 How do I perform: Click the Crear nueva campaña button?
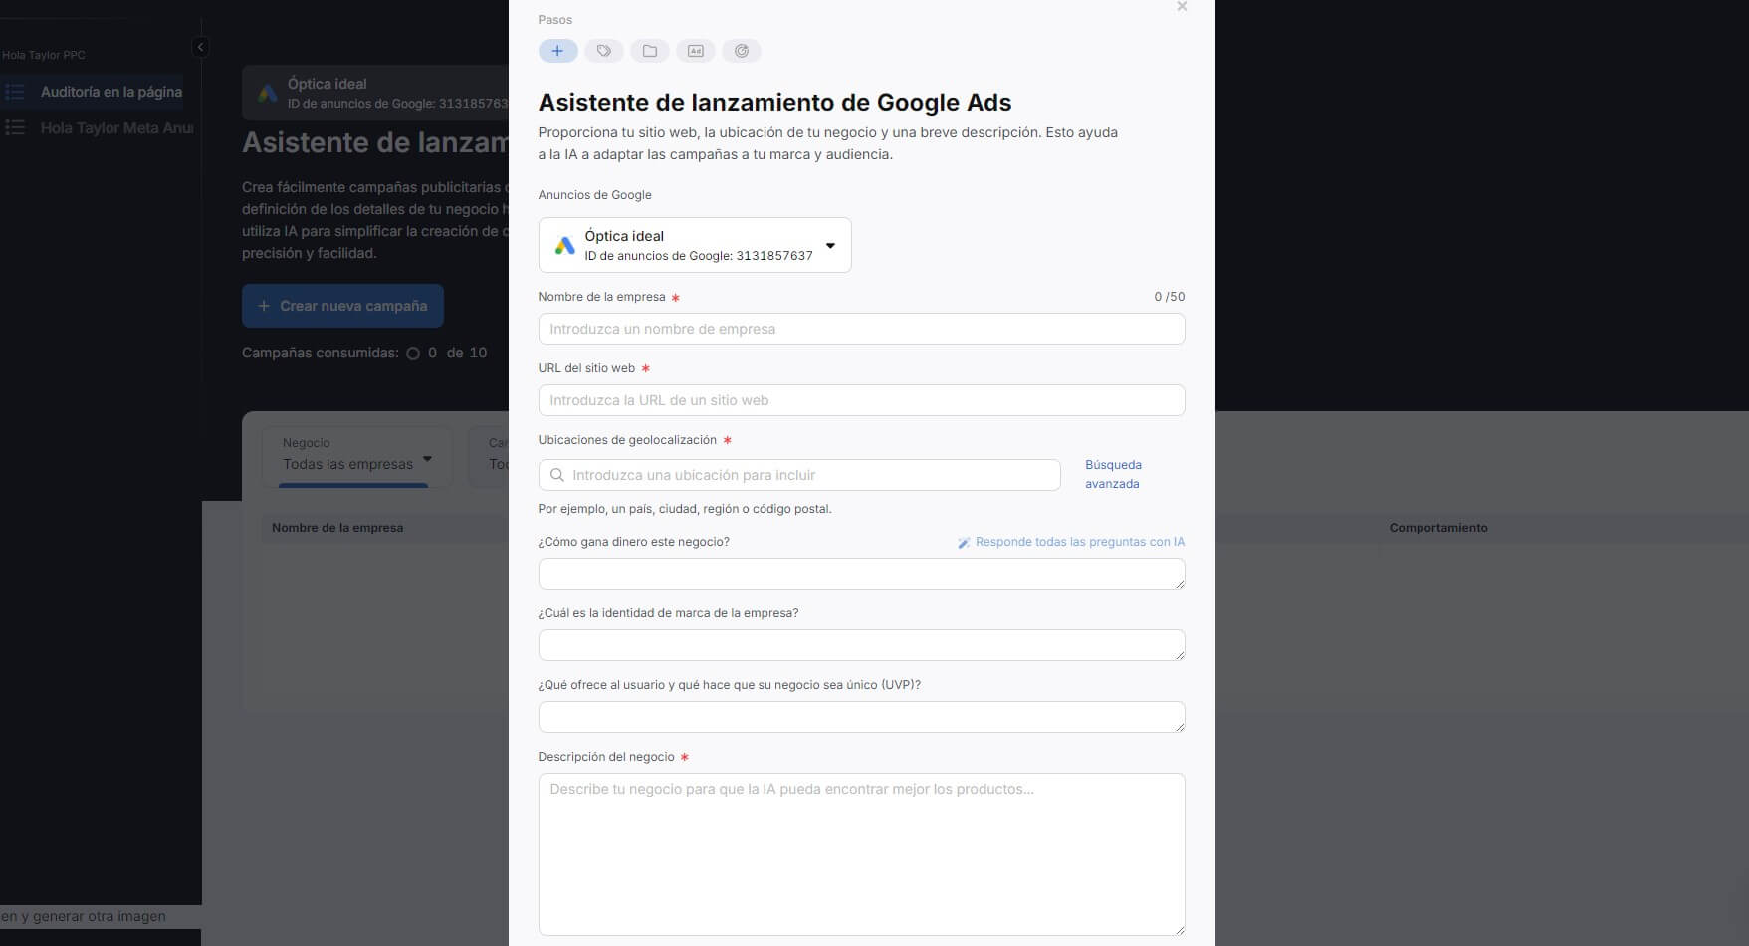(342, 306)
